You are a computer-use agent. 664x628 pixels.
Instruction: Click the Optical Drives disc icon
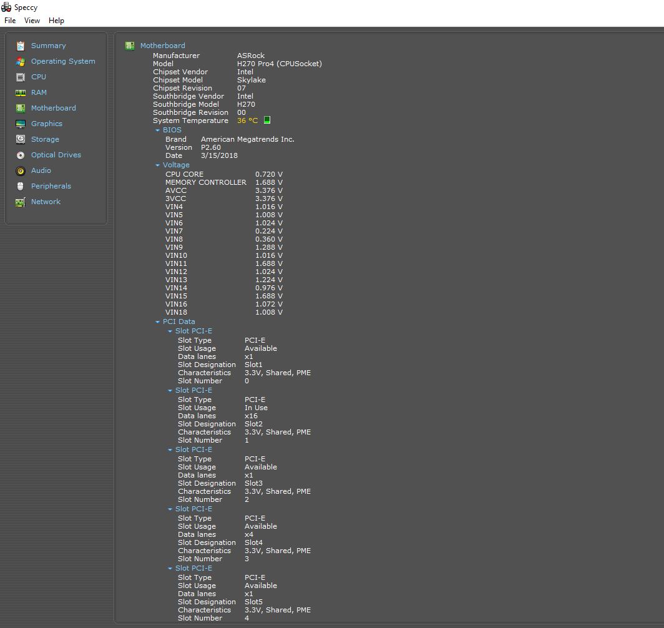click(x=21, y=155)
